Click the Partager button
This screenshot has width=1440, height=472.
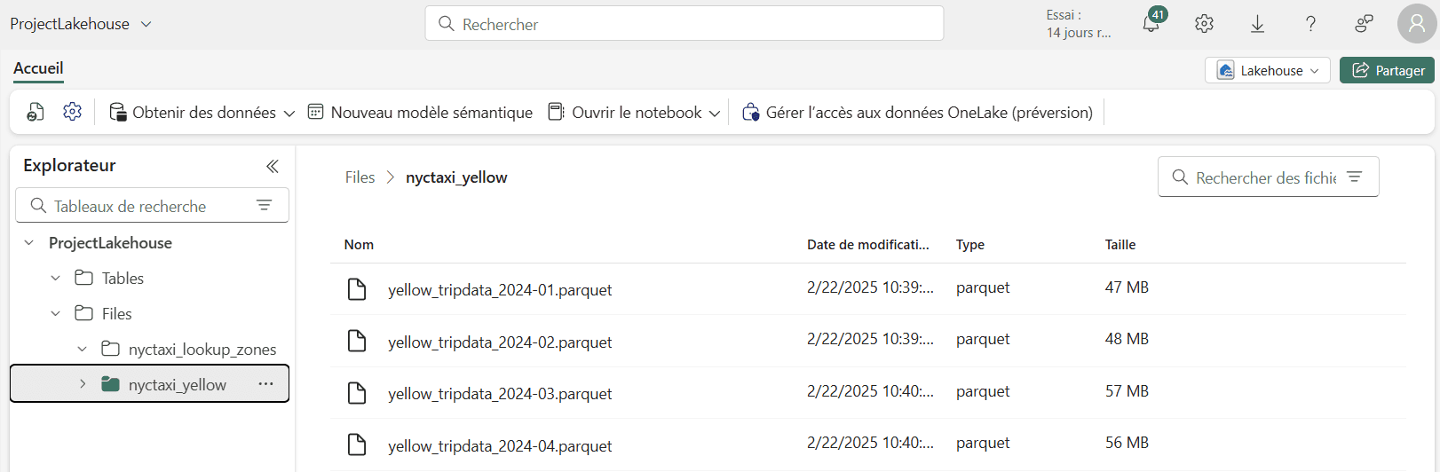(x=1387, y=70)
